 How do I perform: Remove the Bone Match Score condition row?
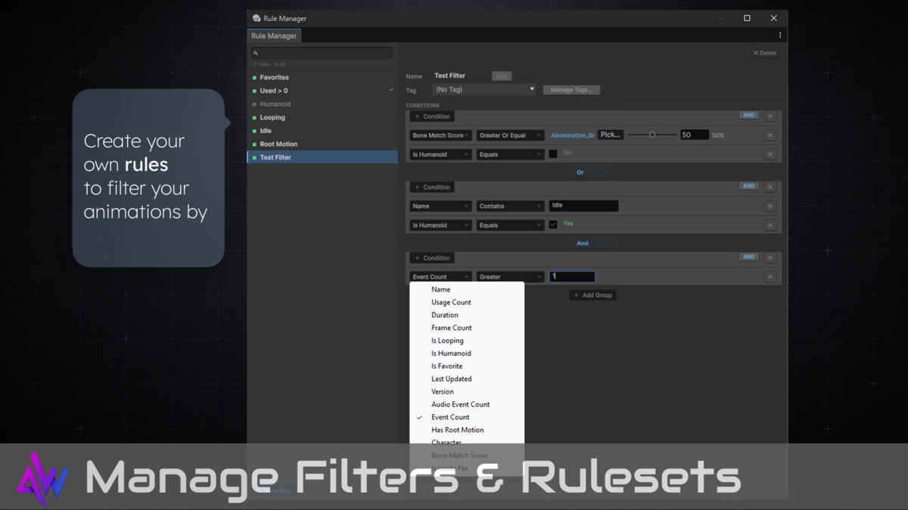770,135
